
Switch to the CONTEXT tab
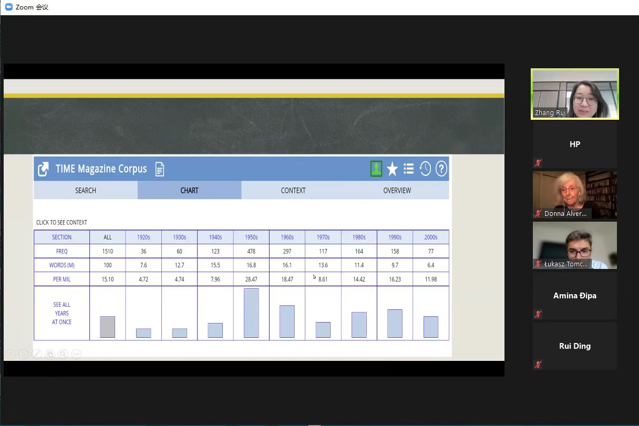pos(293,190)
